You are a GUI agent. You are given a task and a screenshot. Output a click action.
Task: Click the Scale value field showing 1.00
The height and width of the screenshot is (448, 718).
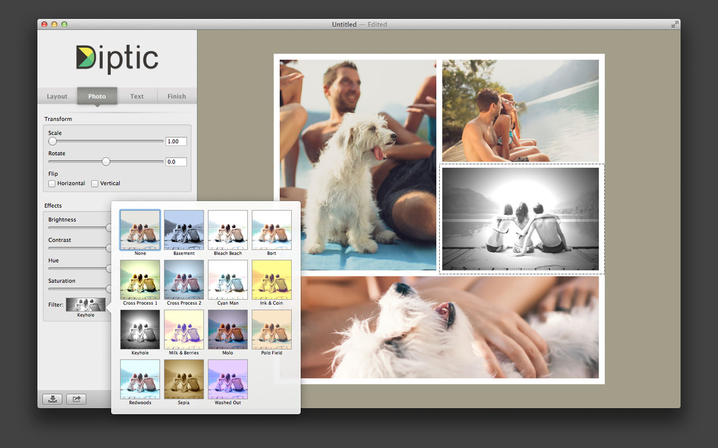click(176, 142)
